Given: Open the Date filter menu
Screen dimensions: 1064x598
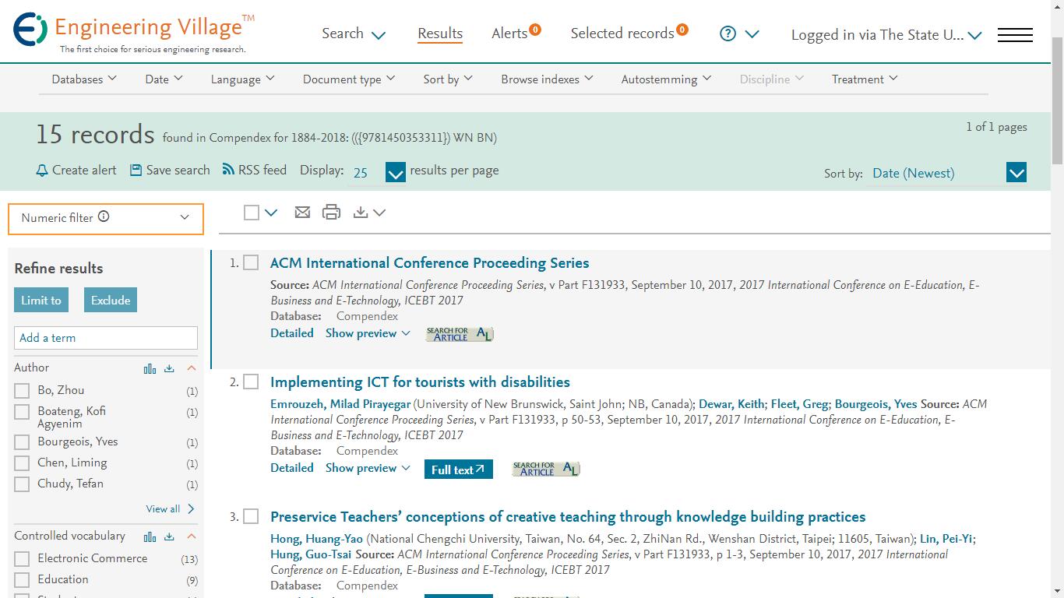Looking at the screenshot, I should pos(164,79).
